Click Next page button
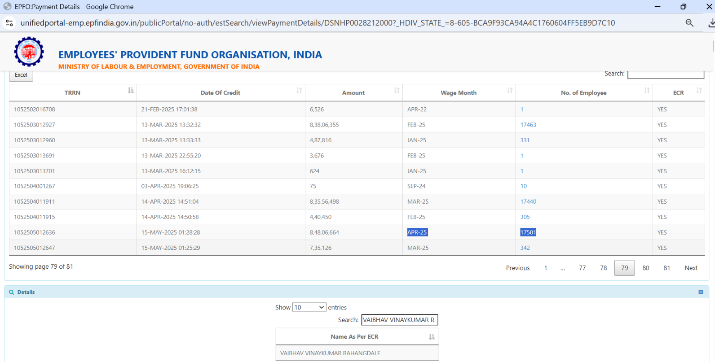 pos(691,268)
